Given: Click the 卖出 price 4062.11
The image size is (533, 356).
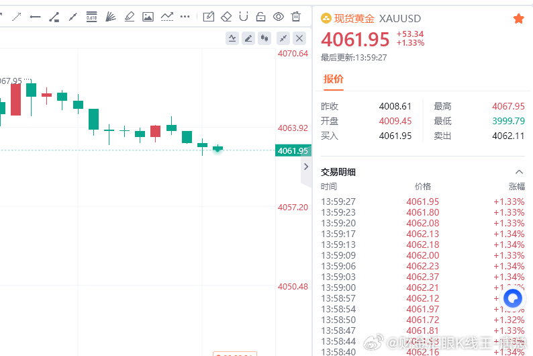Looking at the screenshot, I should pyautogui.click(x=508, y=136).
